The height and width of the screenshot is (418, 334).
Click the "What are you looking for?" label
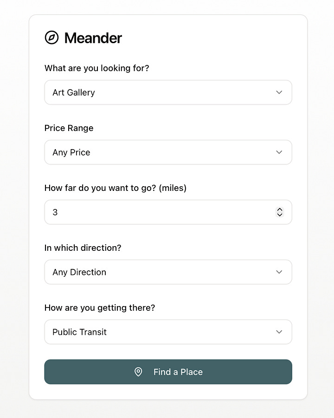96,68
